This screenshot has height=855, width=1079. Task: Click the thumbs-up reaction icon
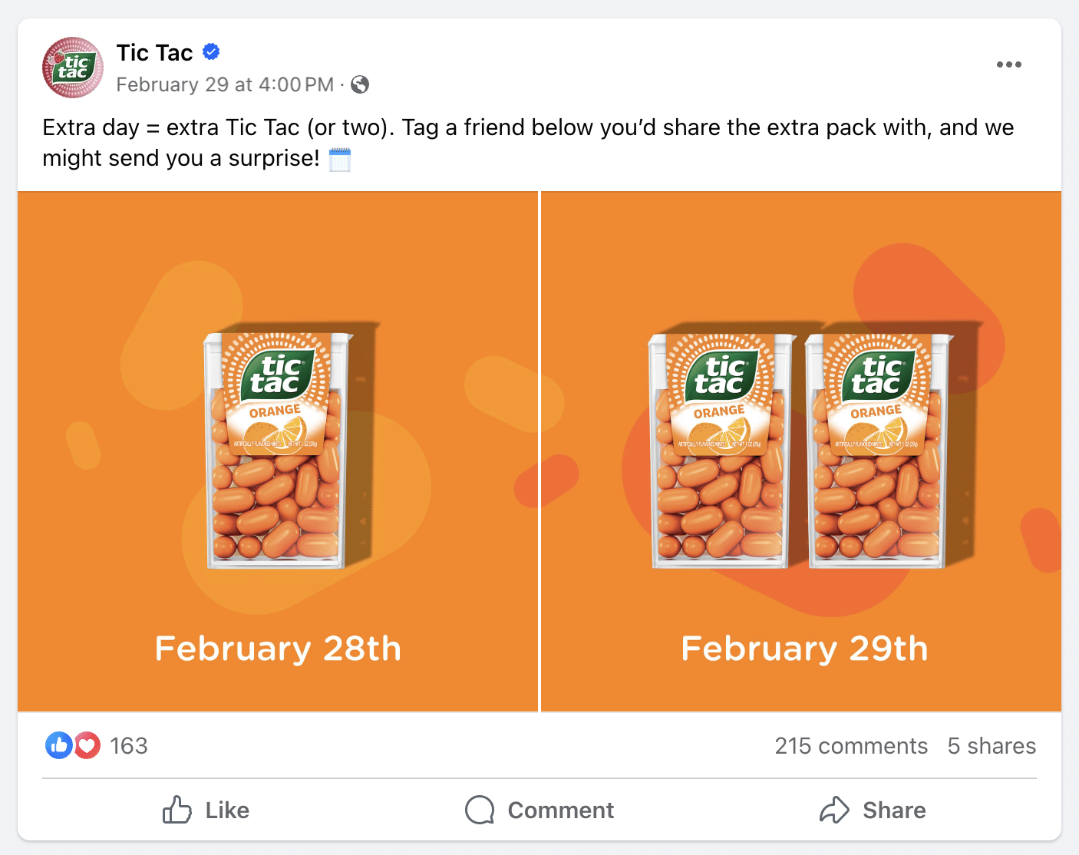58,745
